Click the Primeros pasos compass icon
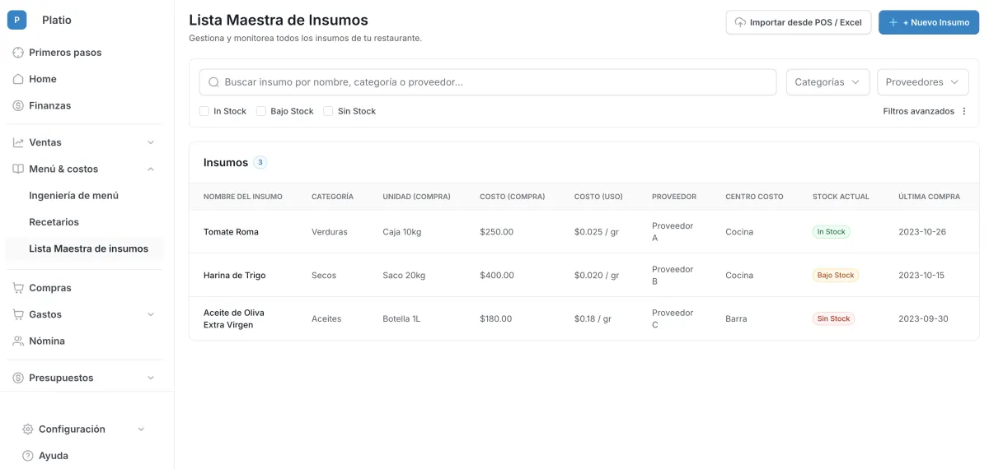 (x=18, y=53)
